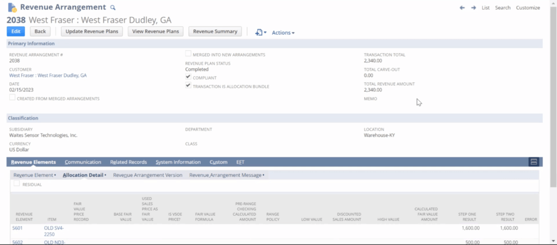
Task: Expand the Revenue Arrangement Message dropdown
Action: pyautogui.click(x=227, y=175)
